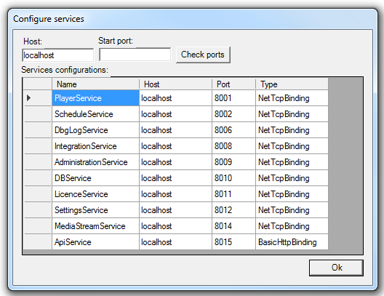
Task: Focus the empty Start port field
Action: [135, 55]
